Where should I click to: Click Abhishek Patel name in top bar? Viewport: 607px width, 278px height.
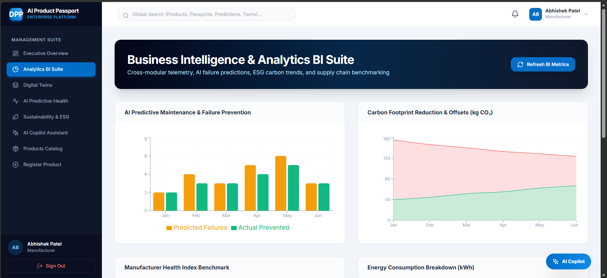click(x=563, y=11)
